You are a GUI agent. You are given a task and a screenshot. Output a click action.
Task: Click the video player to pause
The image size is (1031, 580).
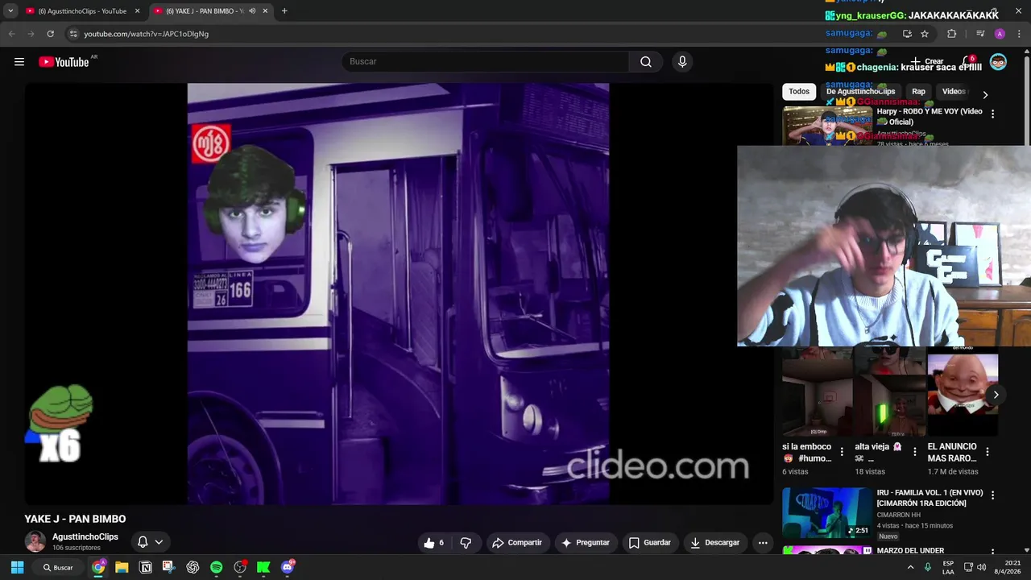click(399, 294)
